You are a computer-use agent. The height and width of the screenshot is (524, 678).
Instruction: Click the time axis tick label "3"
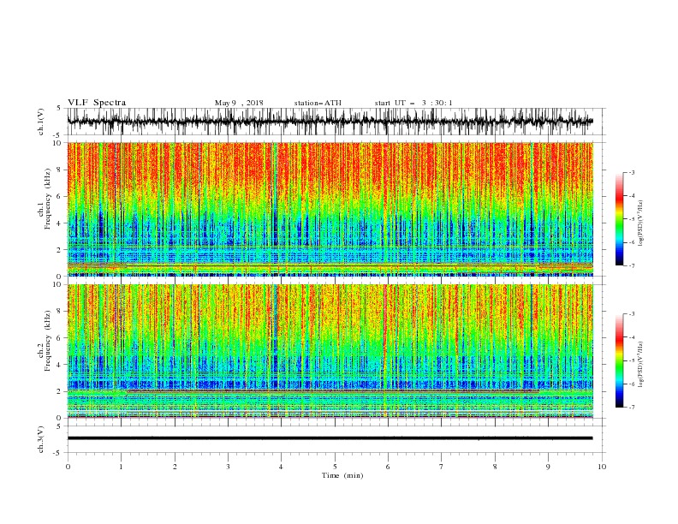click(x=228, y=467)
